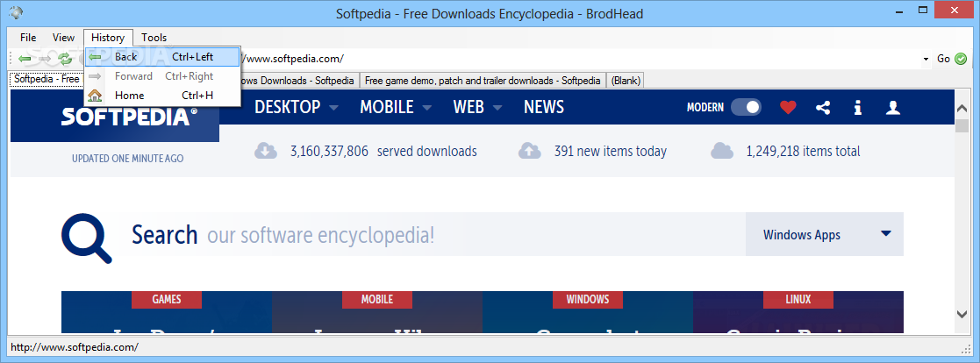Open the Tools menu

coord(154,38)
